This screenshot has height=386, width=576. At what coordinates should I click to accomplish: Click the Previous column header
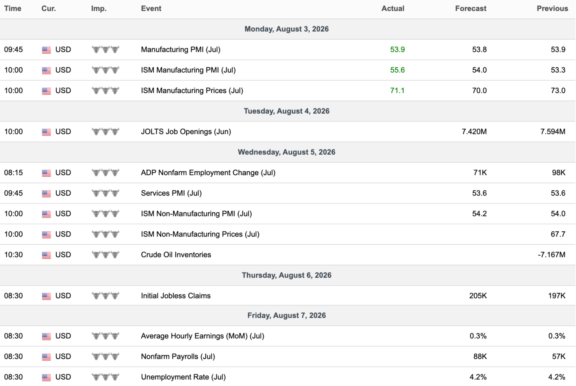[x=552, y=8]
